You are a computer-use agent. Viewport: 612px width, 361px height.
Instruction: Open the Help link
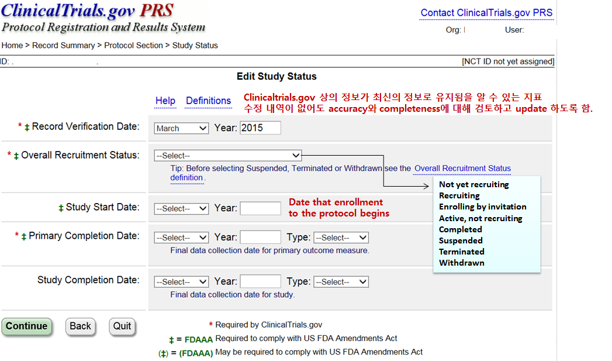coord(165,101)
